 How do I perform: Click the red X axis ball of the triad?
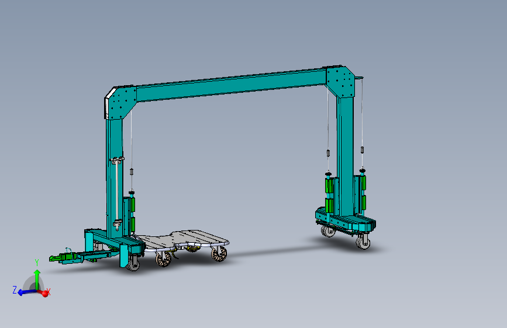click(45, 293)
